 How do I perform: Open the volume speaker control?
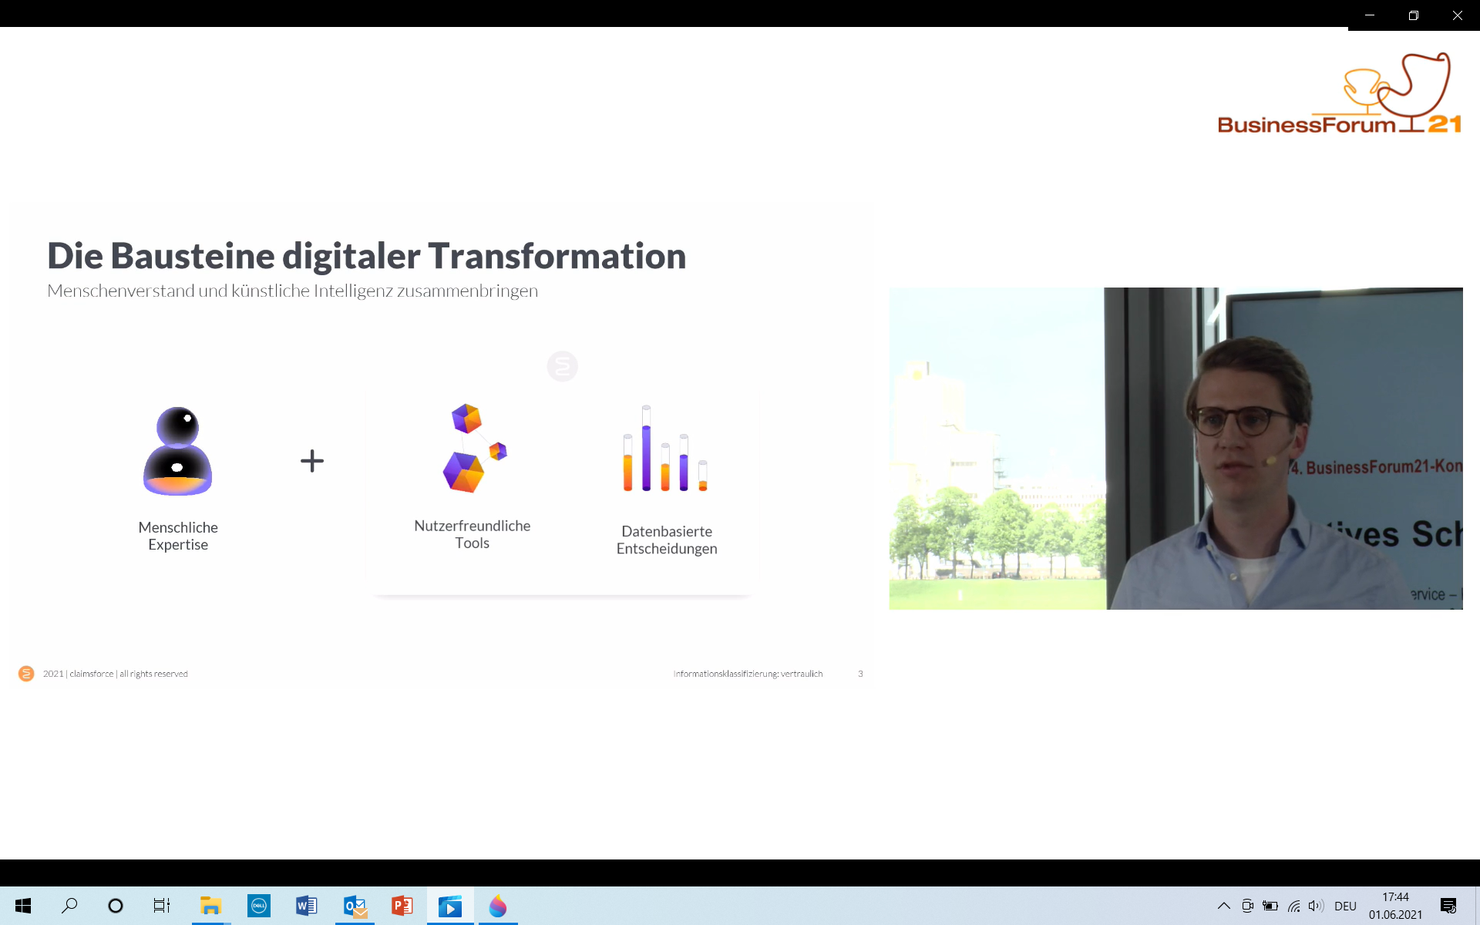pos(1316,906)
